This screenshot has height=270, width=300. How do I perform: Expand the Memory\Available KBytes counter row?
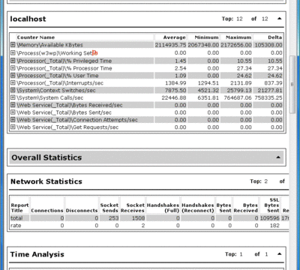pos(13,45)
